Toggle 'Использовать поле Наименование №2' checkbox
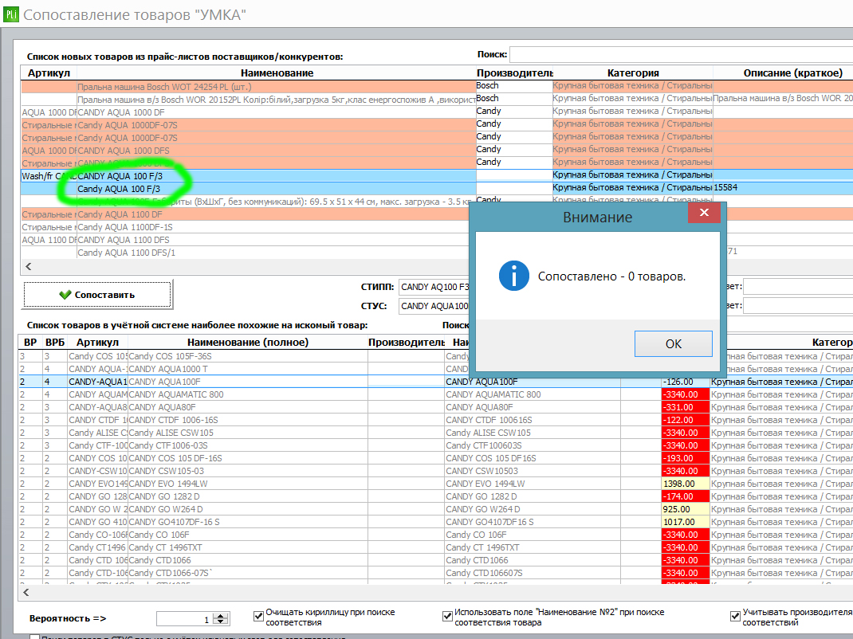Image resolution: width=853 pixels, height=639 pixels. [447, 616]
